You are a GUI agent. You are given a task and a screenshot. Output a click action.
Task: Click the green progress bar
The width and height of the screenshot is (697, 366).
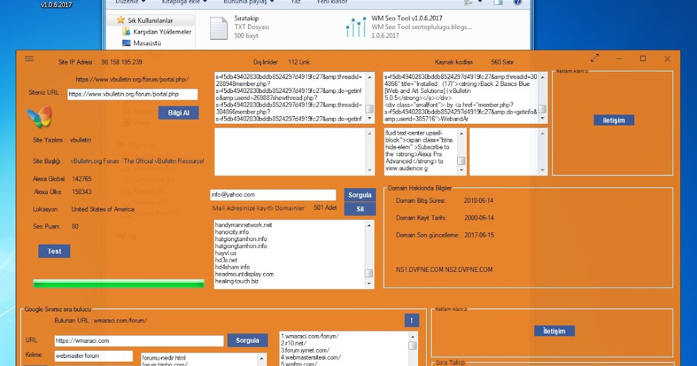click(x=118, y=284)
